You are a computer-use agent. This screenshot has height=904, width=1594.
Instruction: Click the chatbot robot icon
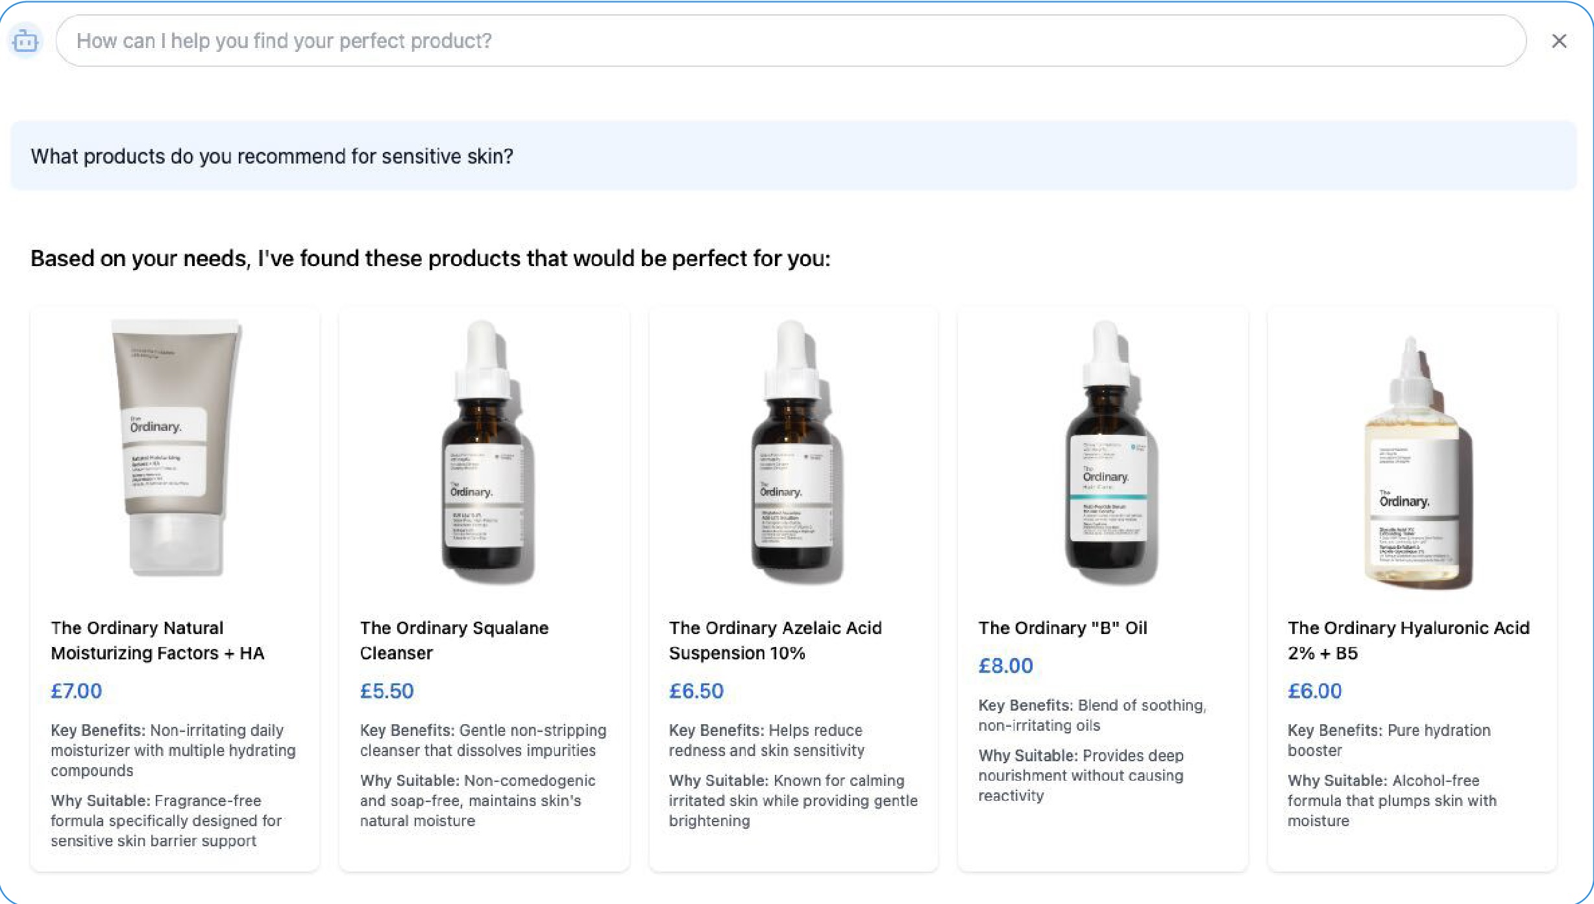coord(25,40)
